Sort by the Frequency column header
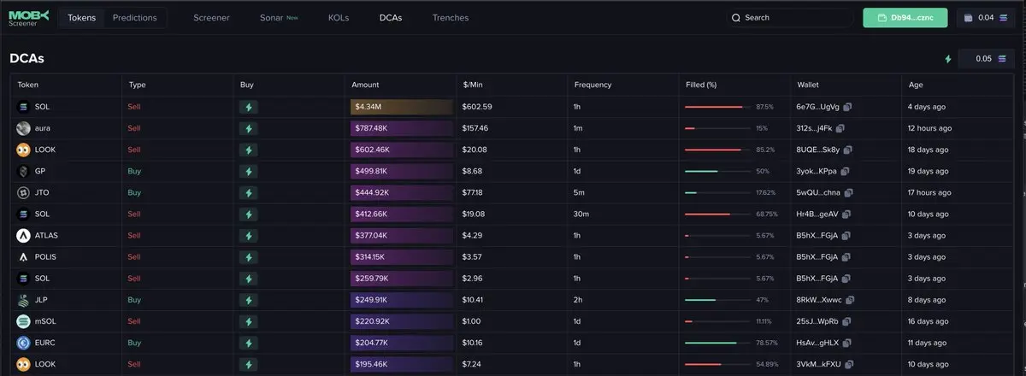Viewport: 1026px width, 376px height. (593, 85)
